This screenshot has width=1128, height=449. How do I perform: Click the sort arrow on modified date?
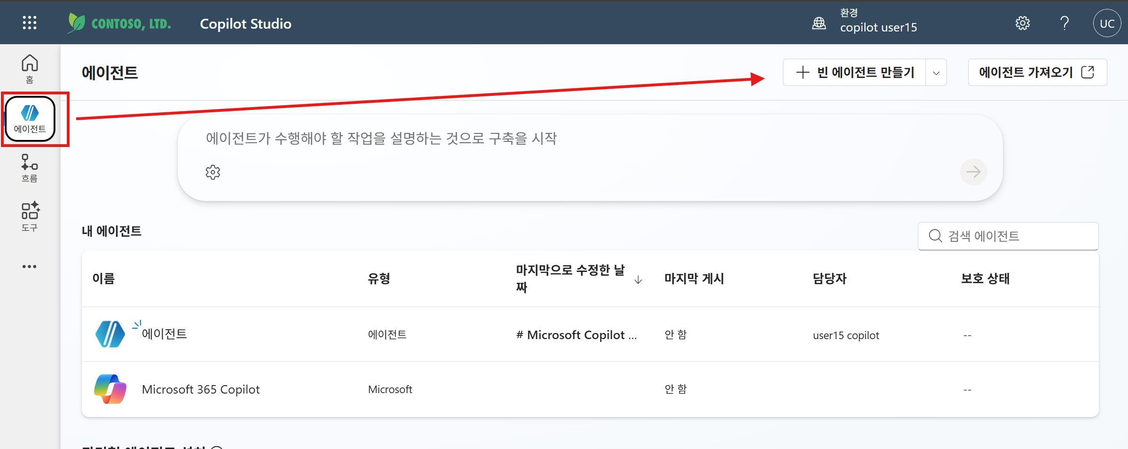(638, 279)
